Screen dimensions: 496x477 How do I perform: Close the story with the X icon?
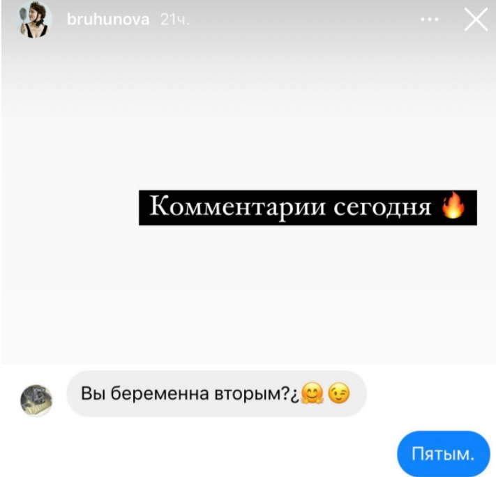pyautogui.click(x=476, y=20)
